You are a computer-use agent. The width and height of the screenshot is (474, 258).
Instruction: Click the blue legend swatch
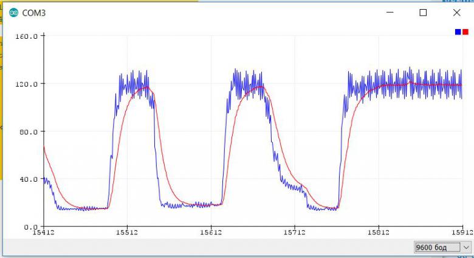(x=458, y=32)
